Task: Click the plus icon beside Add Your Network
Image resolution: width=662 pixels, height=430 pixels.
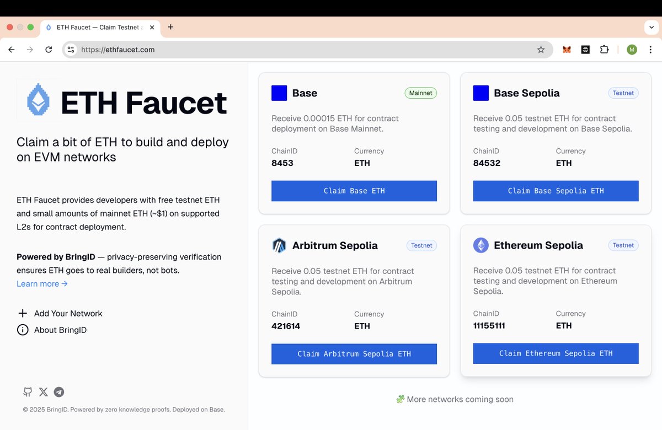Action: coord(23,313)
